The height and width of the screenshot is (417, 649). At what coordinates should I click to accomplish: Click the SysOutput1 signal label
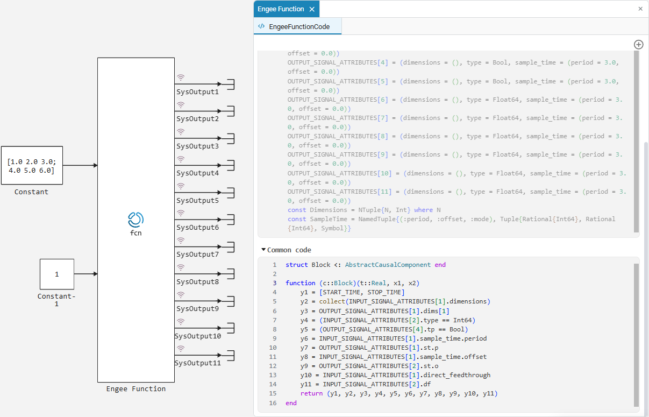[197, 92]
